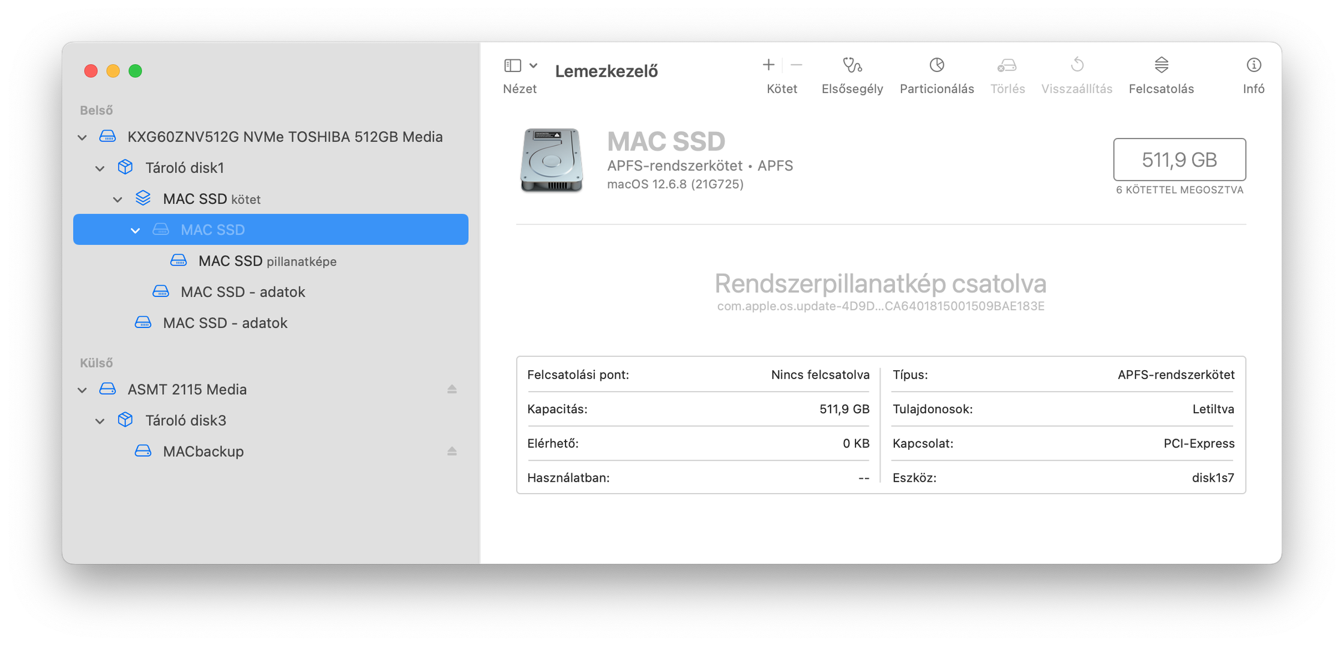Click the Tároló disk1 container cube icon
Image resolution: width=1344 pixels, height=646 pixels.
point(125,167)
